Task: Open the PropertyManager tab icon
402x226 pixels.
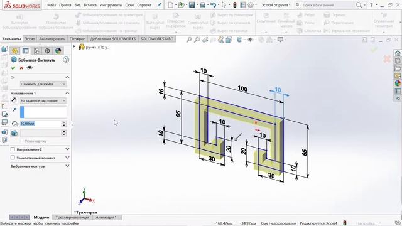Action: click(x=26, y=51)
